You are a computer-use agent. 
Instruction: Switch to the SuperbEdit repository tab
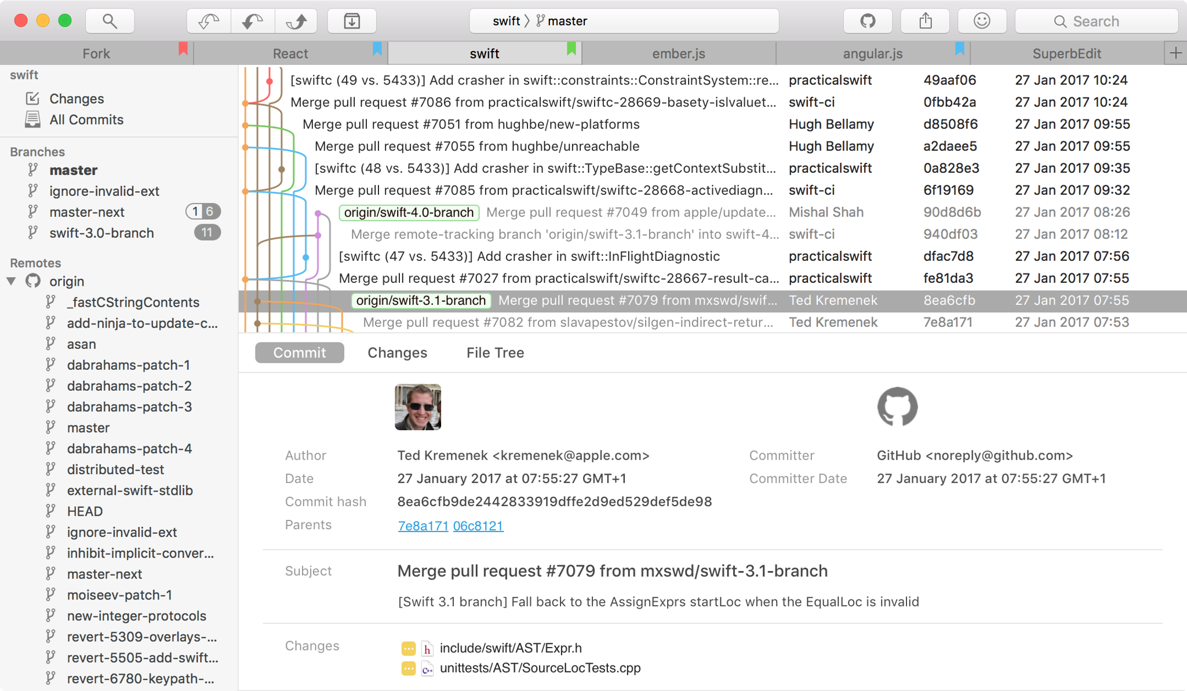(1067, 53)
